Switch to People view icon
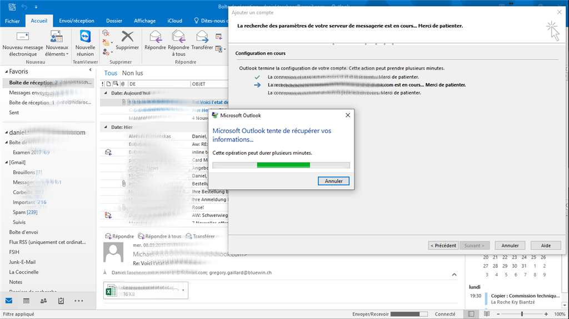 pos(43,301)
